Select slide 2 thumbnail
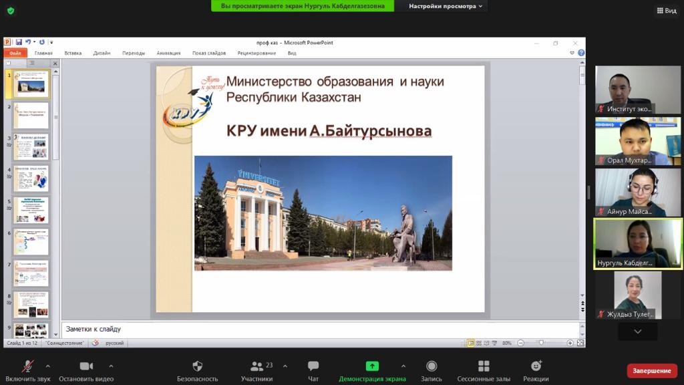The height and width of the screenshot is (385, 684). [x=31, y=115]
